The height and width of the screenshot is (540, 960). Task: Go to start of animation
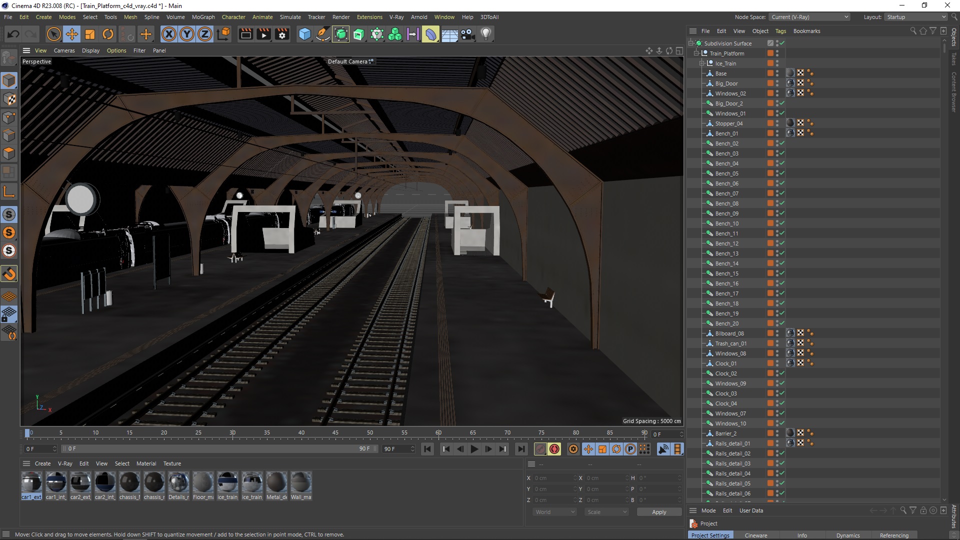pyautogui.click(x=427, y=449)
